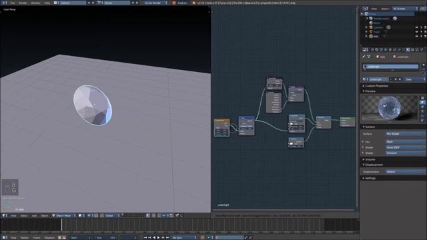
Task: Open the File menu
Action: click(12, 3)
